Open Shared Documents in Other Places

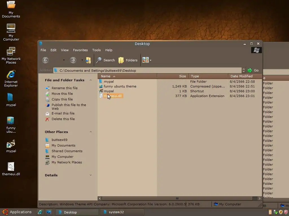click(x=67, y=151)
